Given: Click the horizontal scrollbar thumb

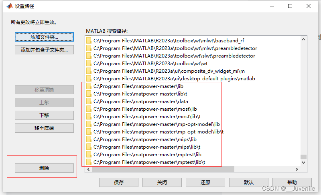Looking at the screenshot, I should (x=163, y=169).
